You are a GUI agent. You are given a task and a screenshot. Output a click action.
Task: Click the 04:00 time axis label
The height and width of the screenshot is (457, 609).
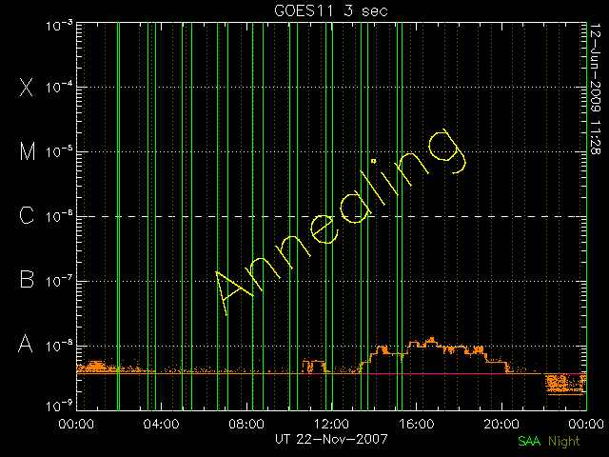[x=161, y=423]
